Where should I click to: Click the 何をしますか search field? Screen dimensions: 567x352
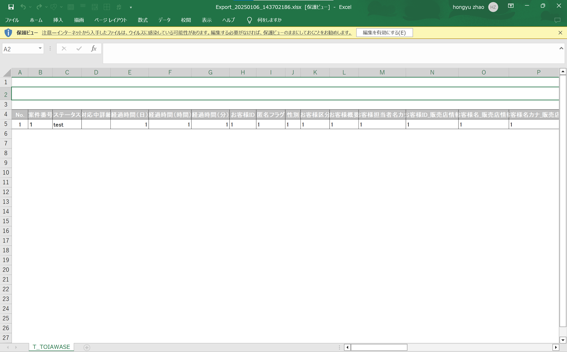tap(269, 20)
